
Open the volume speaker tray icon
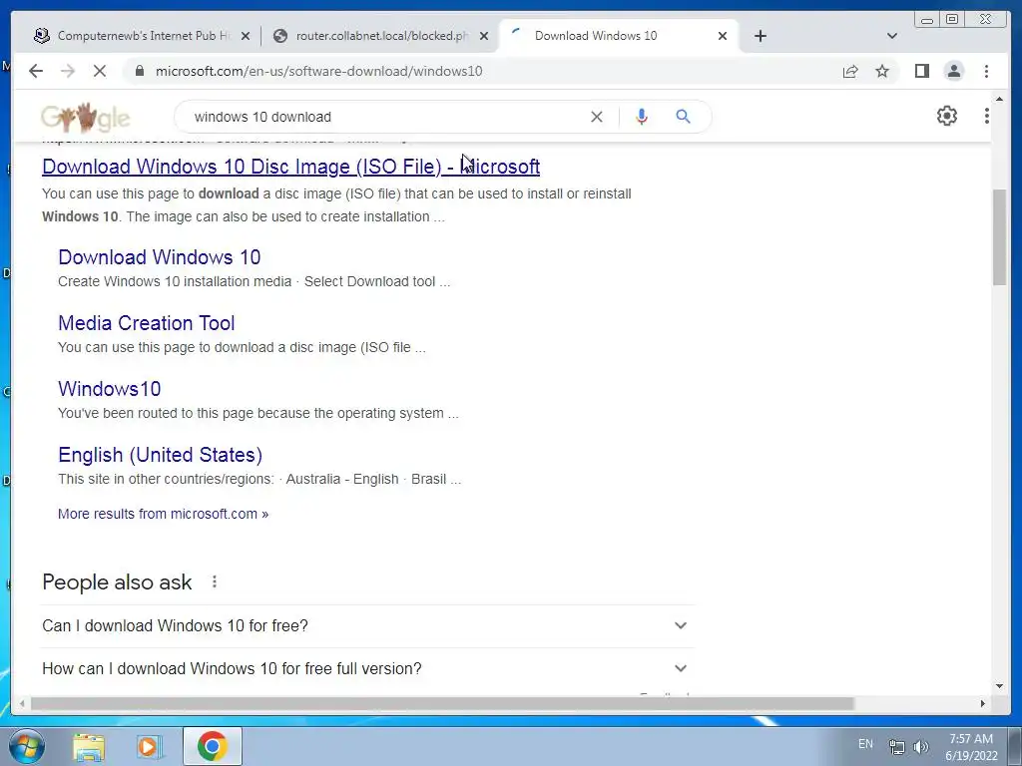(921, 746)
